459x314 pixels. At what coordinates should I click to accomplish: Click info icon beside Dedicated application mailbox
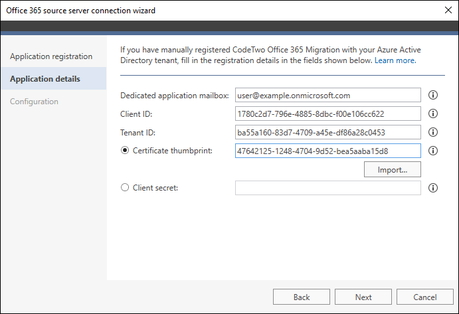point(433,95)
